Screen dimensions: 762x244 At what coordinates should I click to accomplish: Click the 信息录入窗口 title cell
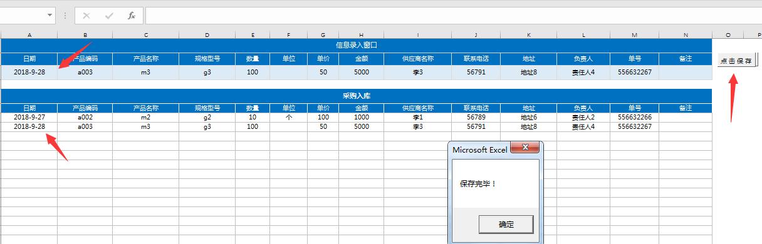pos(357,45)
